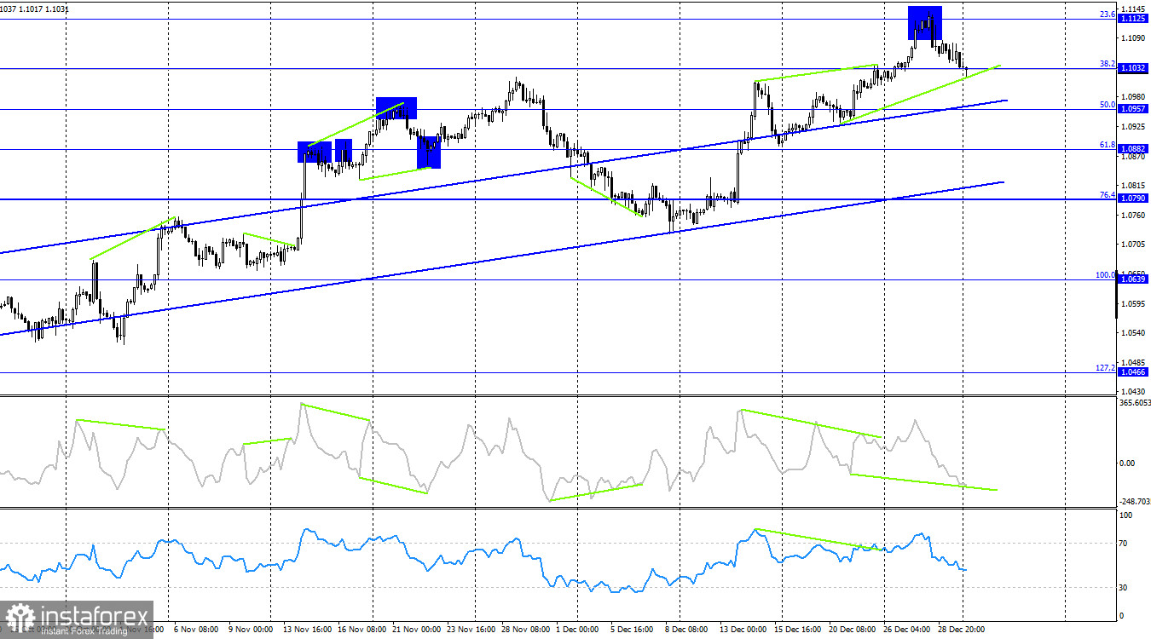Click the 1.0980 price scale value
1151x639 pixels.
coord(1134,97)
